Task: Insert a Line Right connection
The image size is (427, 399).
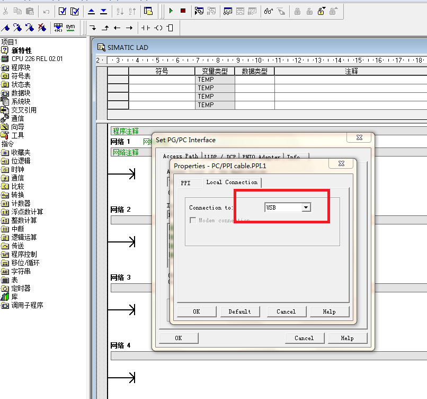Action: [x=129, y=28]
